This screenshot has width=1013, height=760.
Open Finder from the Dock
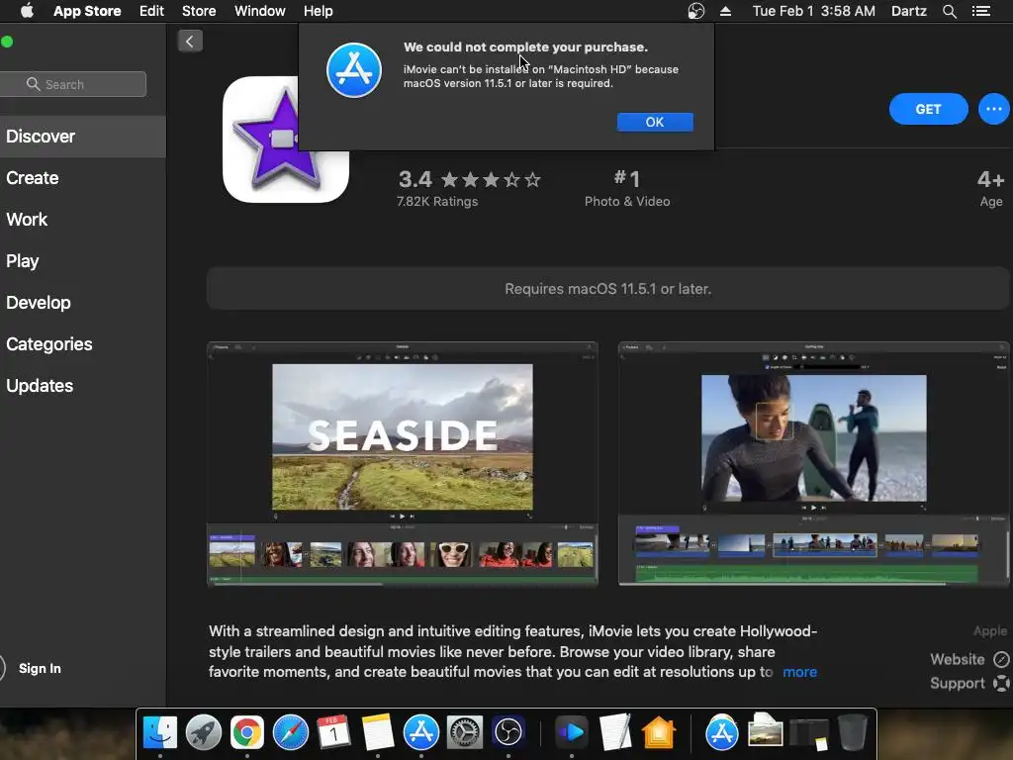pyautogui.click(x=159, y=733)
